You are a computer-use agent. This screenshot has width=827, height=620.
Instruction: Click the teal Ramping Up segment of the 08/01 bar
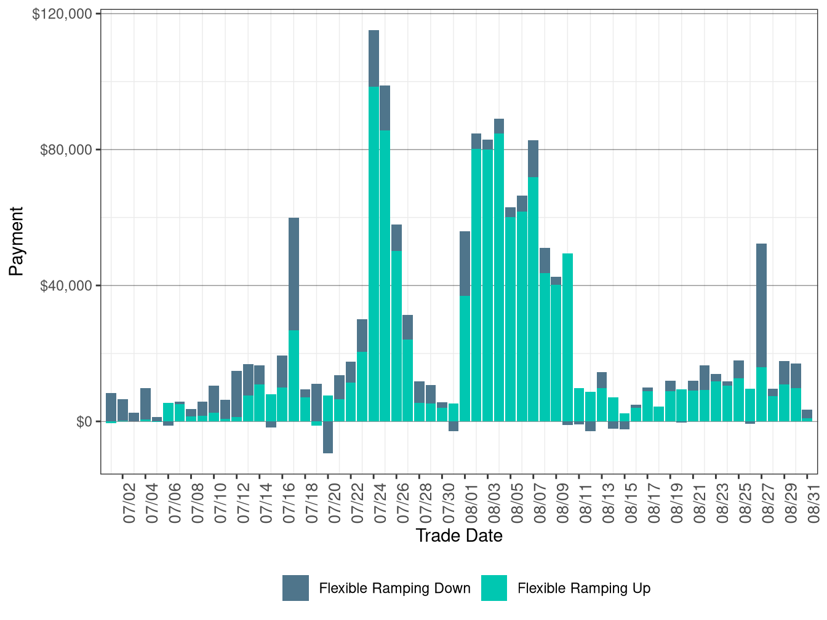(465, 359)
